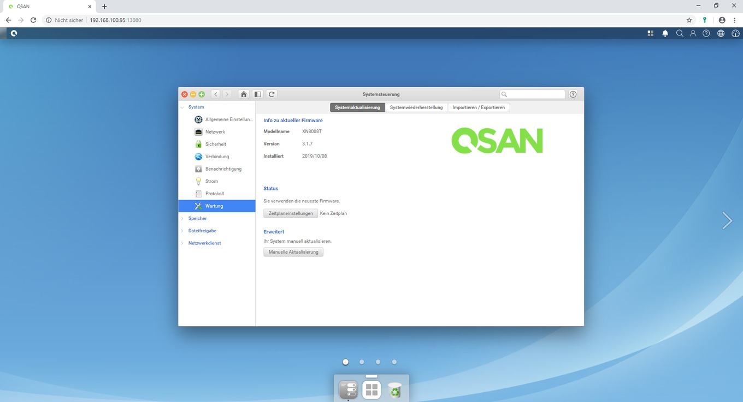
Task: Select the third desktop page dot
Action: 378,362
